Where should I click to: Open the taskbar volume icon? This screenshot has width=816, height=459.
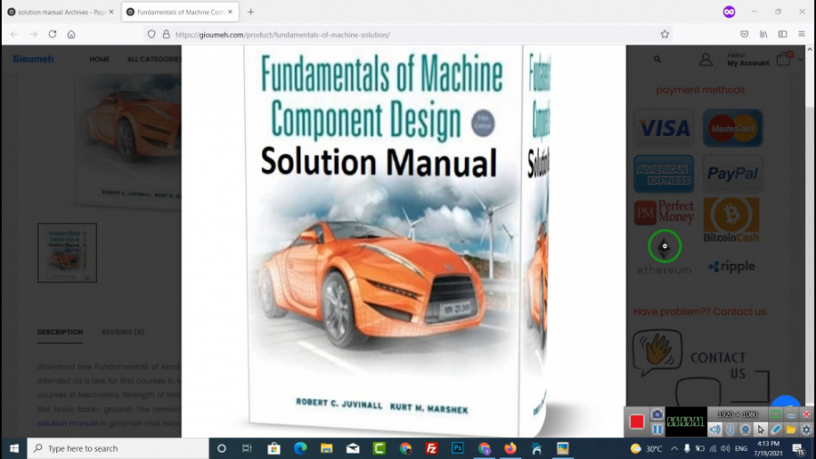pos(725,448)
